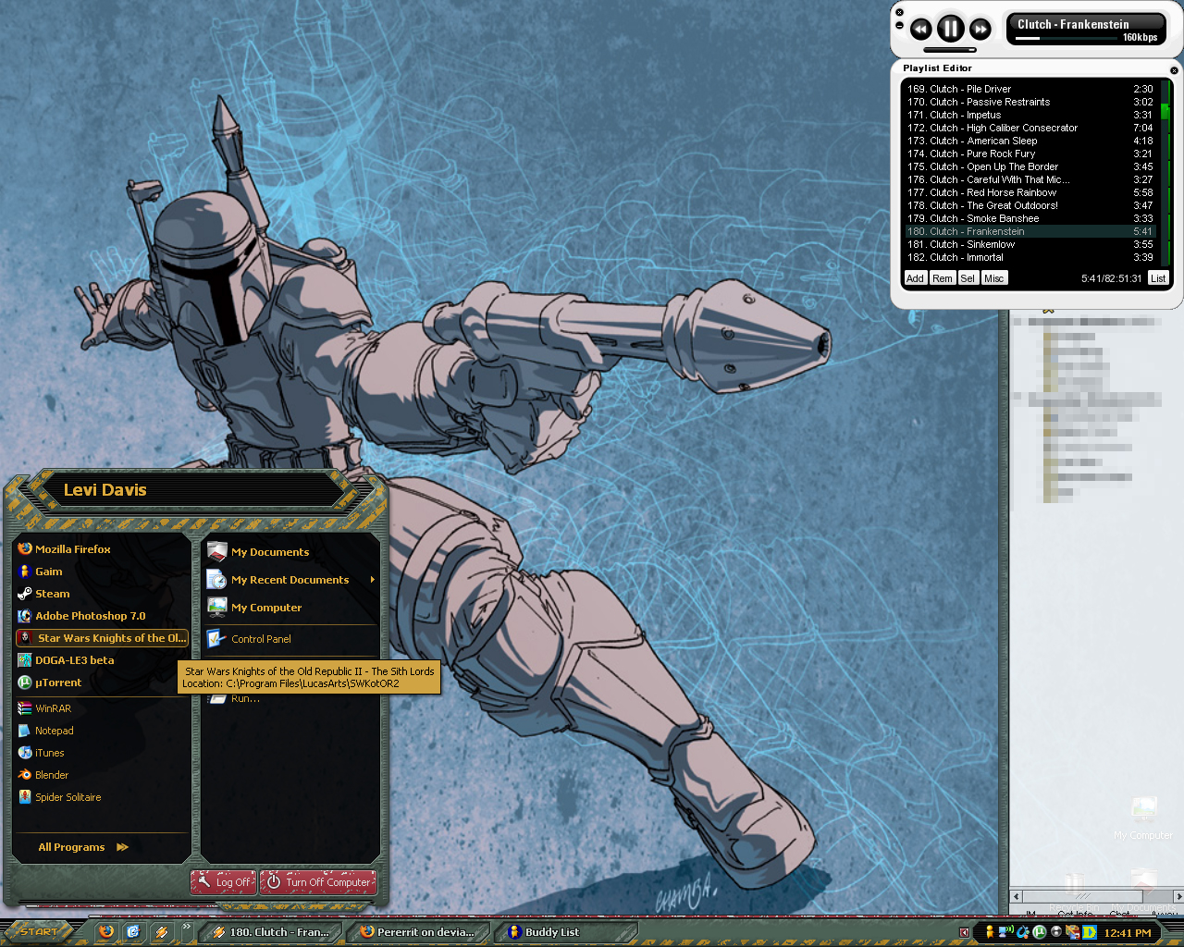Image resolution: width=1184 pixels, height=947 pixels.
Task: Click buddy list horizontal scrollbar left arrow
Action: coord(1016,896)
